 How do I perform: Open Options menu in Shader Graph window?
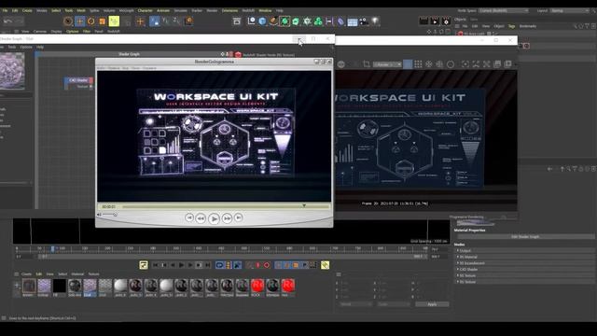point(26,48)
